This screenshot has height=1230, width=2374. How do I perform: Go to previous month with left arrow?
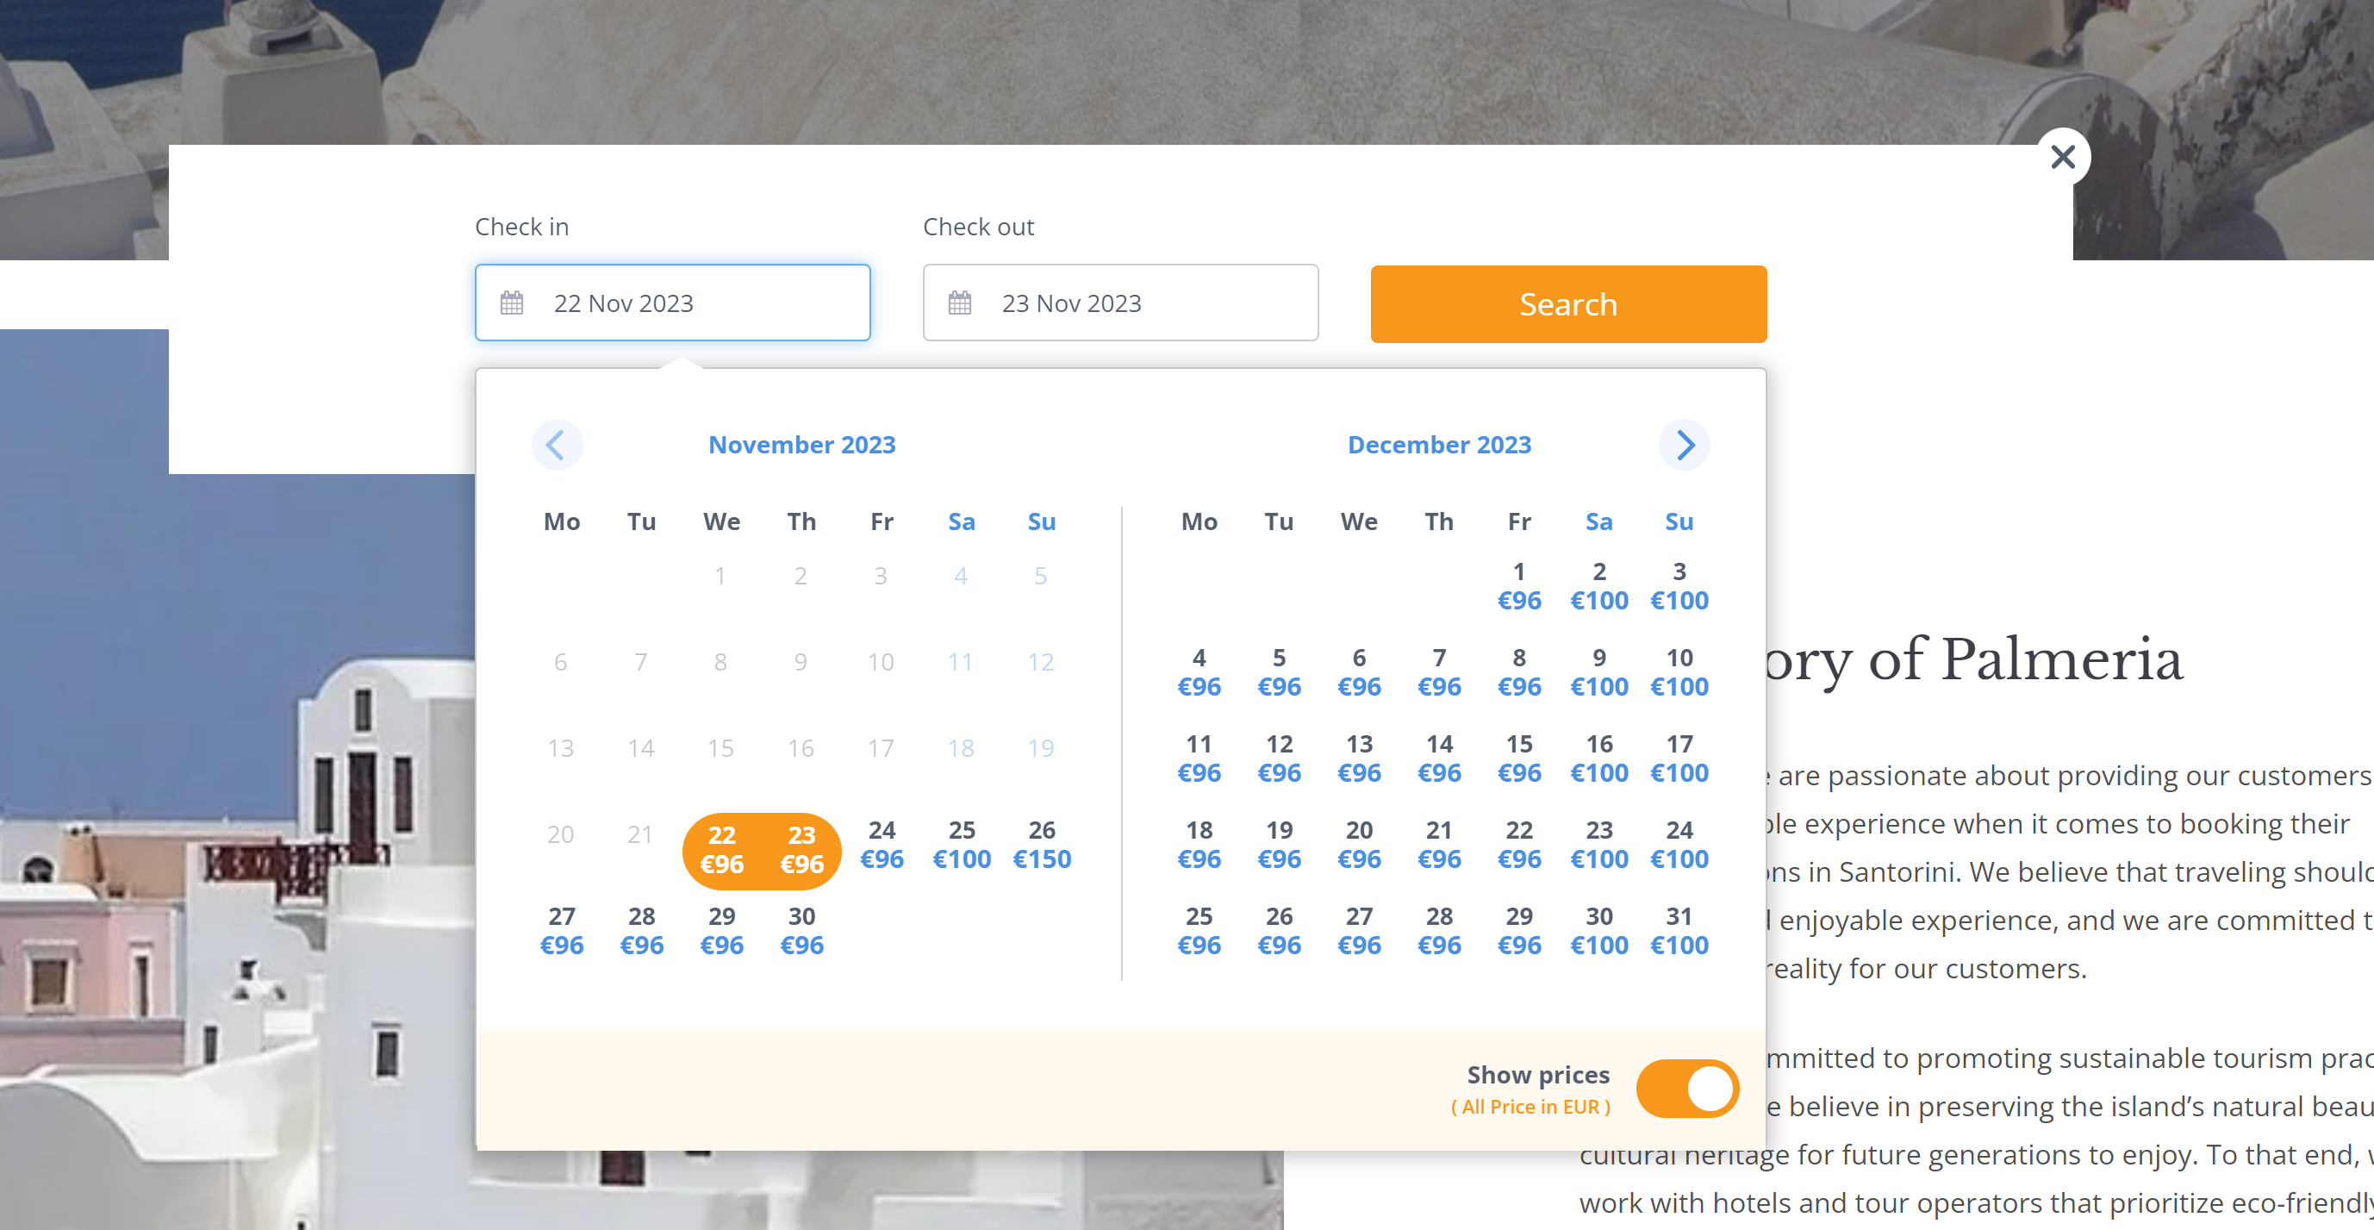556,446
